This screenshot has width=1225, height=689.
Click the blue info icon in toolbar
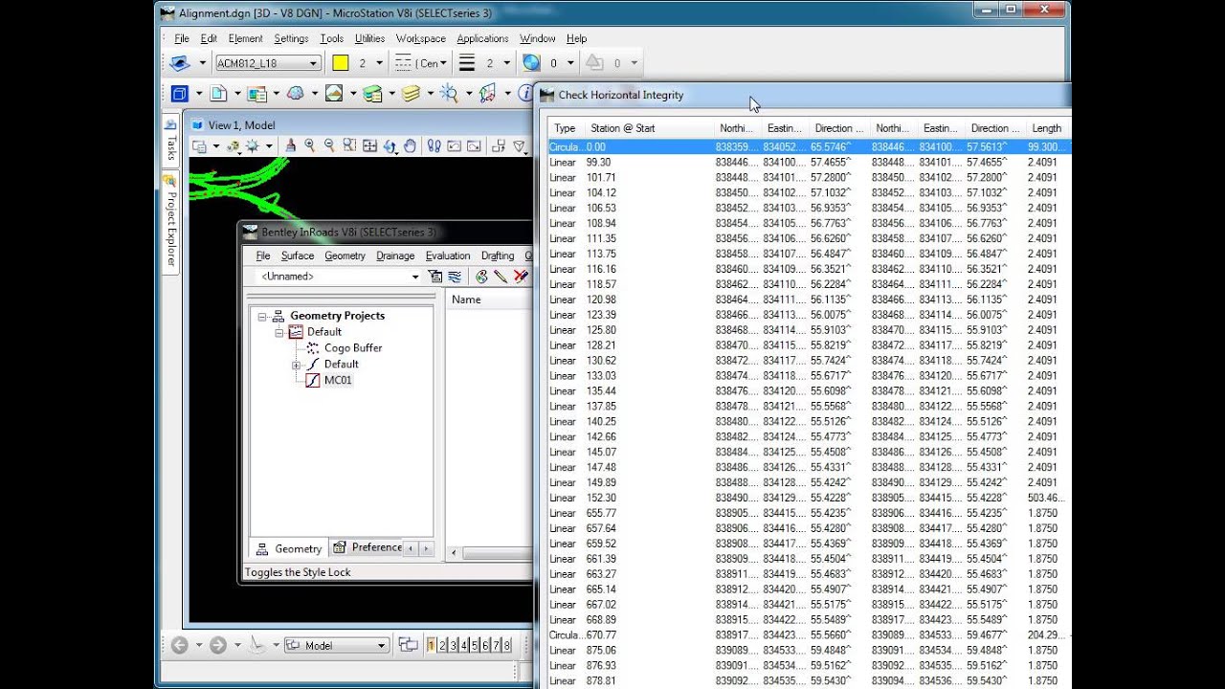tap(525, 93)
